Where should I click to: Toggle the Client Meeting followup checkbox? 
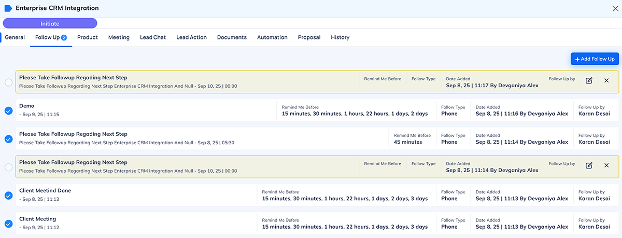coord(8,224)
